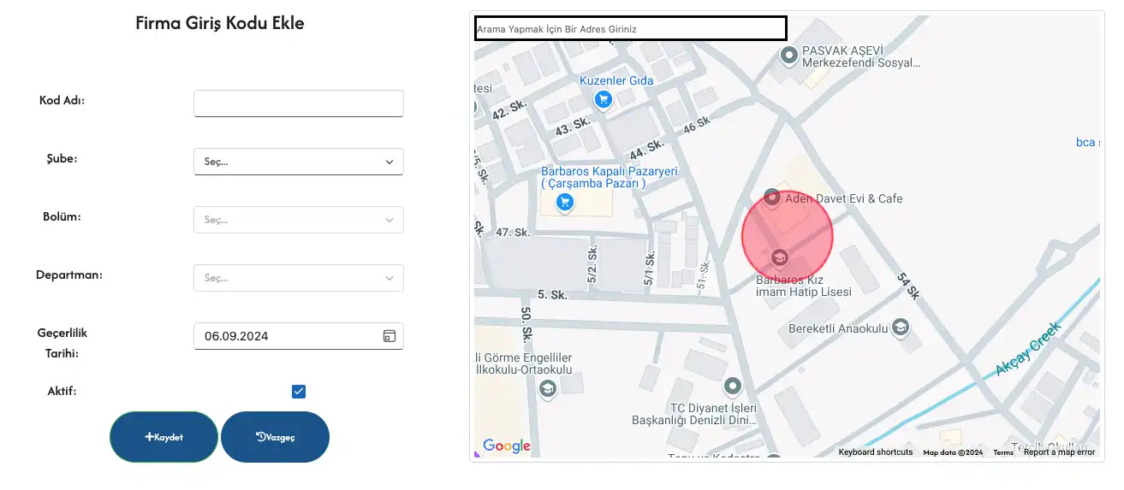Open Keyboard shortcuts on the map
Image resolution: width=1124 pixels, height=490 pixels.
[875, 452]
